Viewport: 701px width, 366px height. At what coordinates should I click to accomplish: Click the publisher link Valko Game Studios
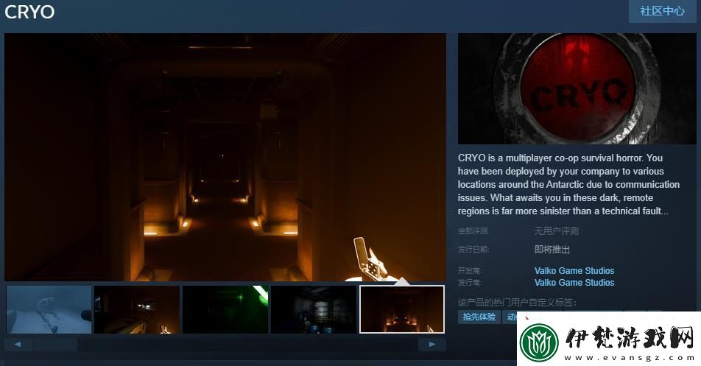click(x=574, y=283)
